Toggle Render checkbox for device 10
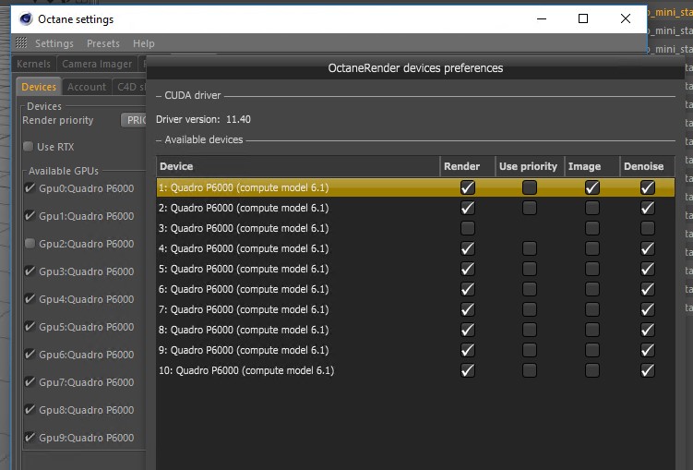 (468, 370)
